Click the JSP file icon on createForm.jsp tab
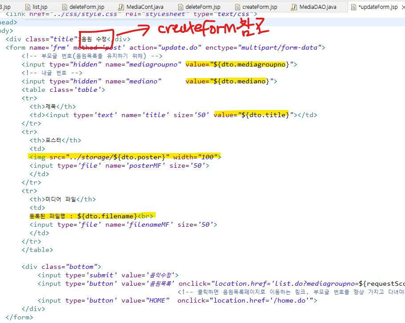405x323 pixels. tap(237, 7)
